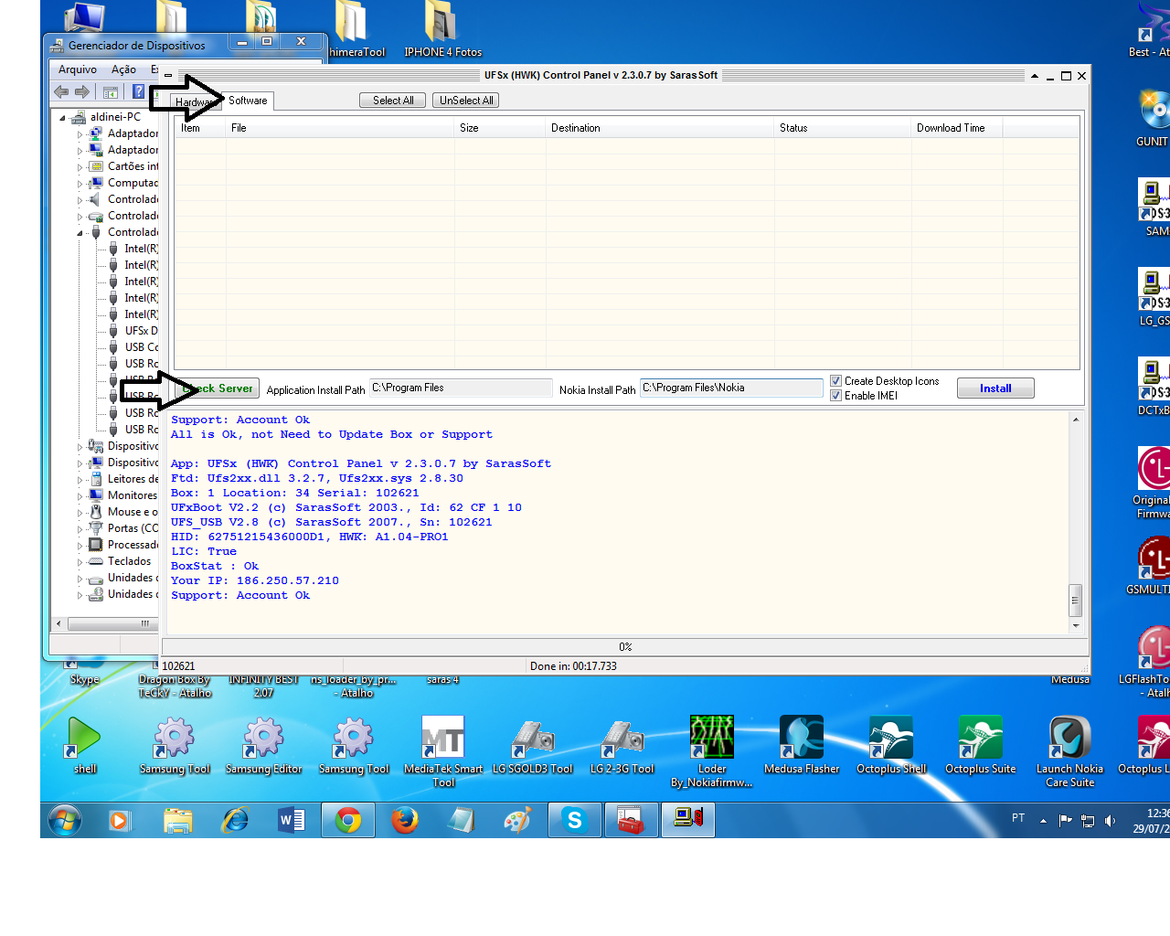The width and height of the screenshot is (1170, 936).
Task: Click the UnSelect All button
Action: coord(466,101)
